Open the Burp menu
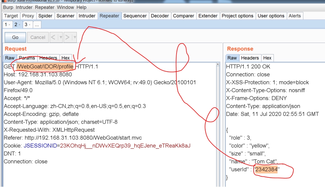This screenshot has height=187, width=325. pyautogui.click(x=8, y=7)
